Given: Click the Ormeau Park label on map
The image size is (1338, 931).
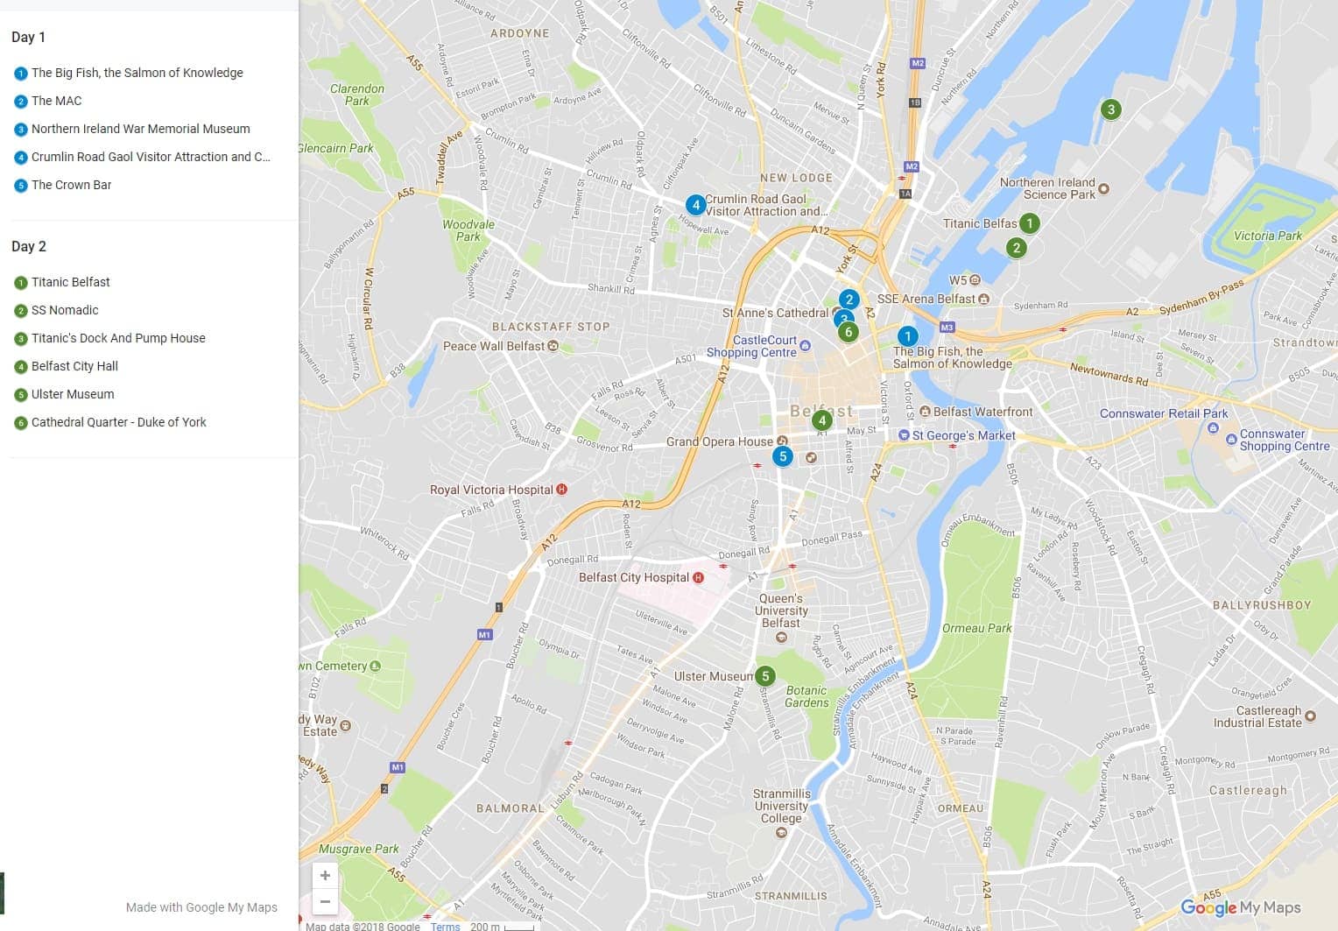Looking at the screenshot, I should [x=976, y=628].
